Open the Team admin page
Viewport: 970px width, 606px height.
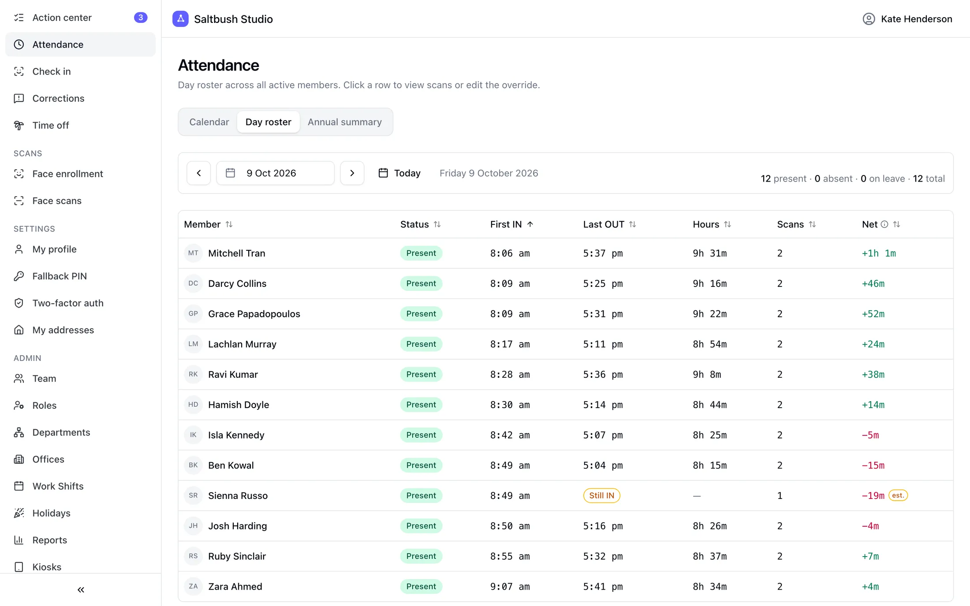pos(80,378)
